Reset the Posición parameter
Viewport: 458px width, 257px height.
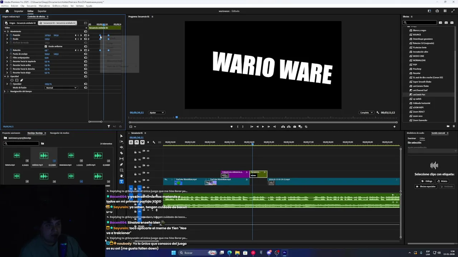point(86,35)
